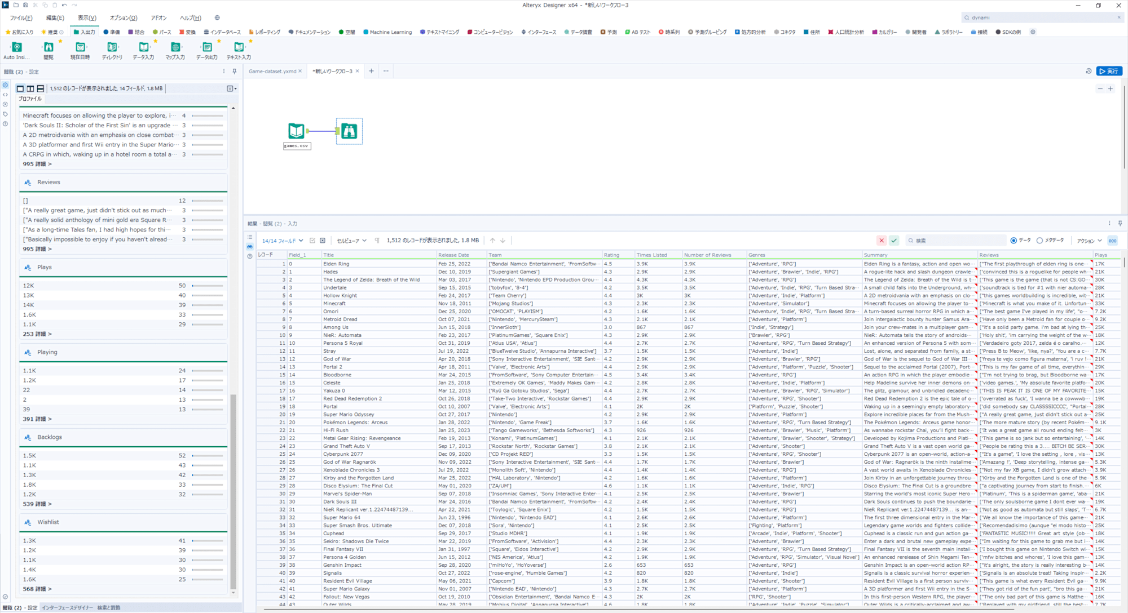The image size is (1128, 613).
Task: Expand 568 詳細 under Wishlist
Action: click(x=37, y=589)
